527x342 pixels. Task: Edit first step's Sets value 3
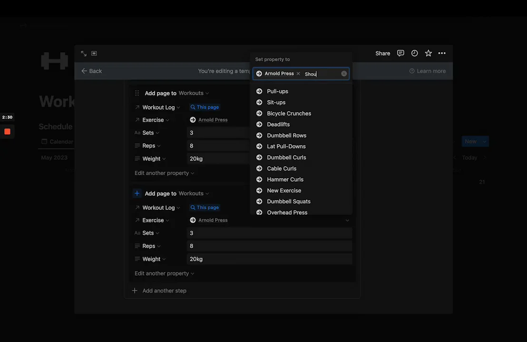[x=218, y=133]
